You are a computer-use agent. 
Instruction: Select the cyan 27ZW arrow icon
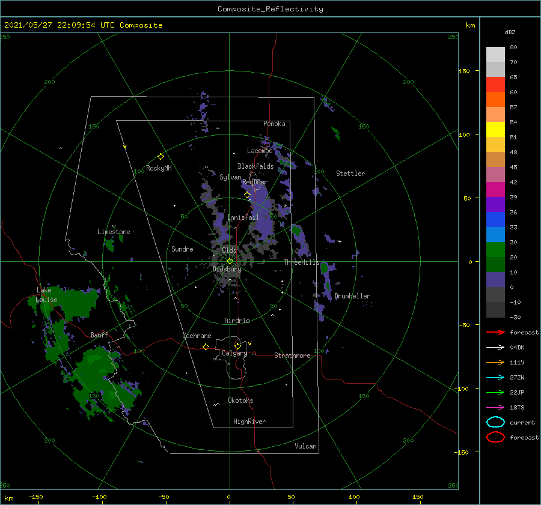[x=495, y=378]
